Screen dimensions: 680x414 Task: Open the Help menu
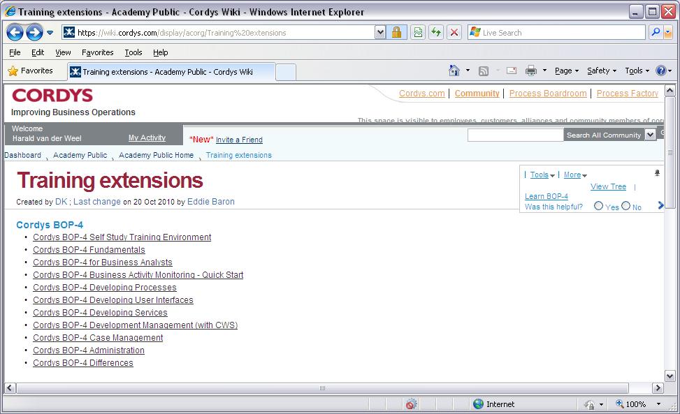click(x=161, y=52)
